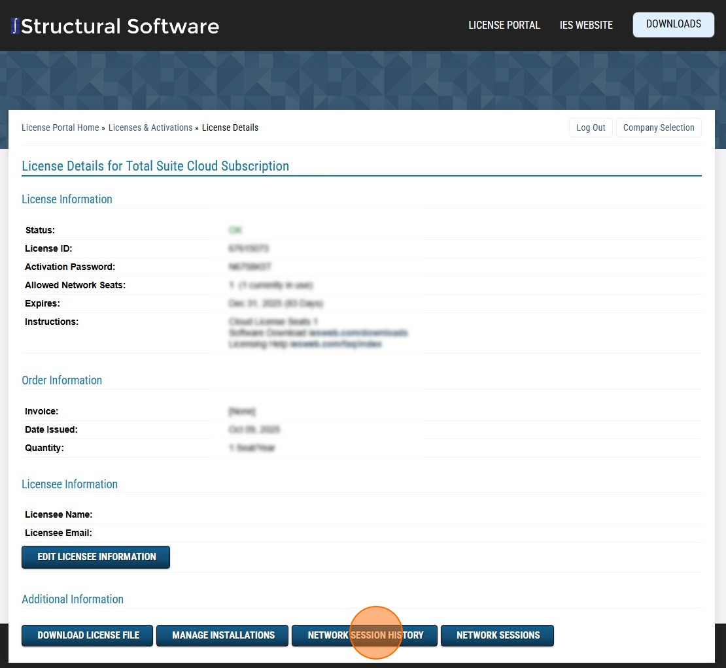Screen dimensions: 726x668
Task: Open the blurred software download link in Instructions
Action: tap(358, 333)
